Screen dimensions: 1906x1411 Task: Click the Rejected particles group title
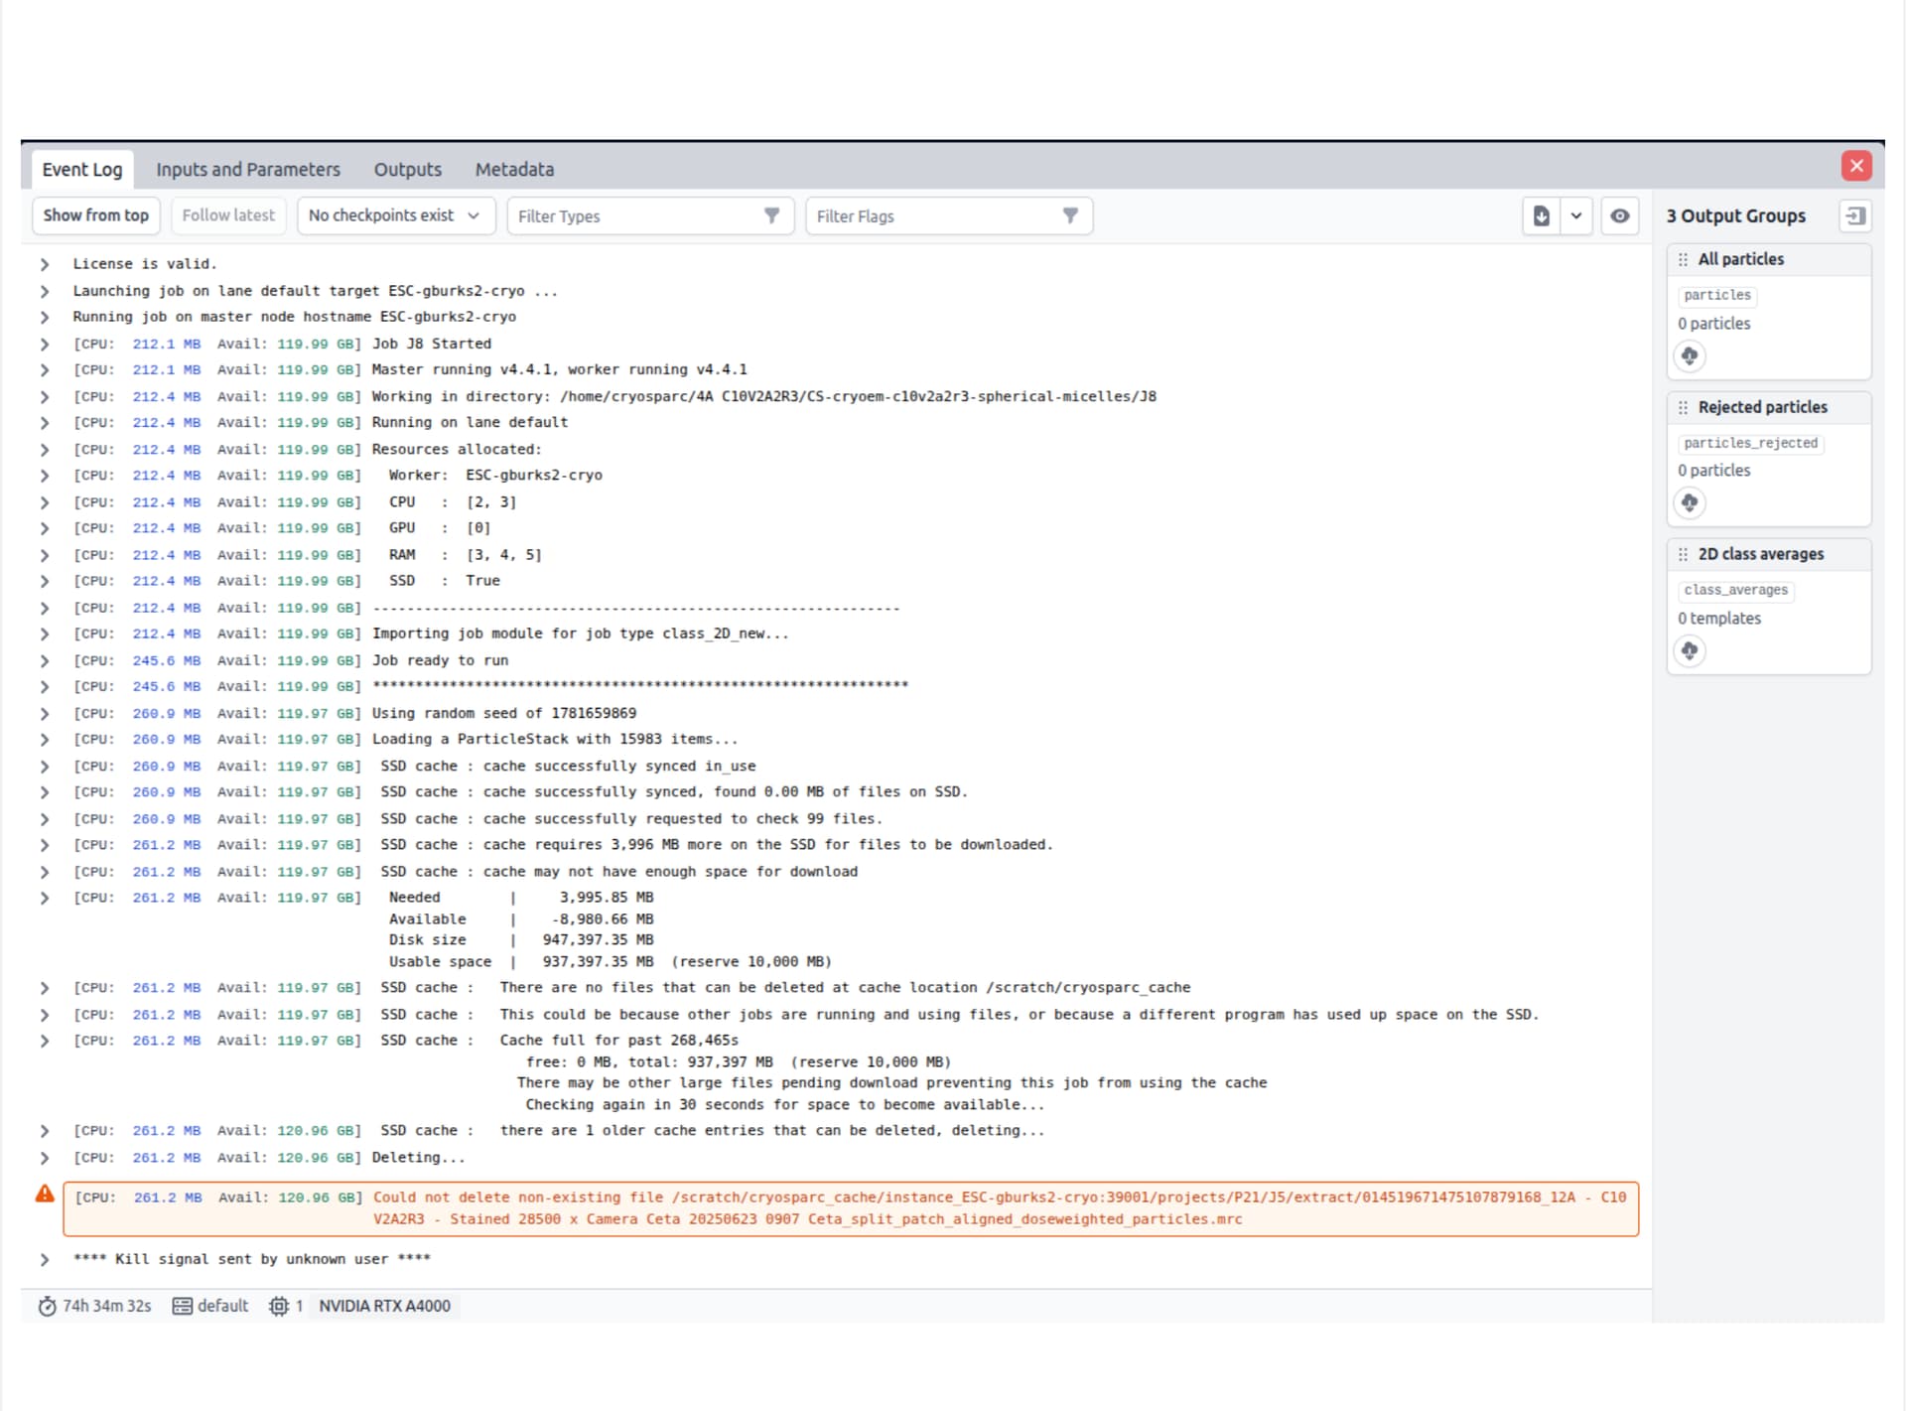(x=1762, y=407)
